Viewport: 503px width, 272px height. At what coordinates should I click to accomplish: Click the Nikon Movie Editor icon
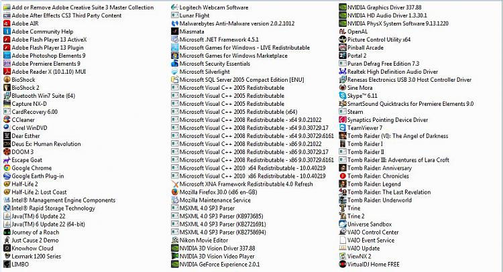coord(174,241)
